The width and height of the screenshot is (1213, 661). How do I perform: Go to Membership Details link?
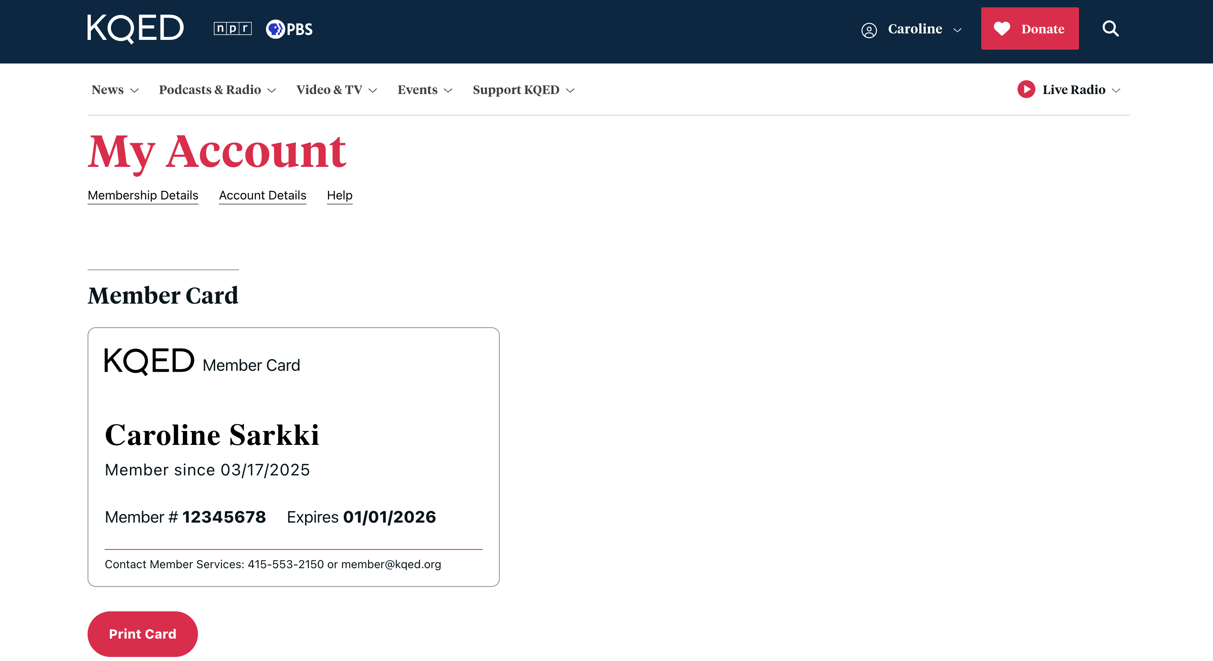point(143,195)
